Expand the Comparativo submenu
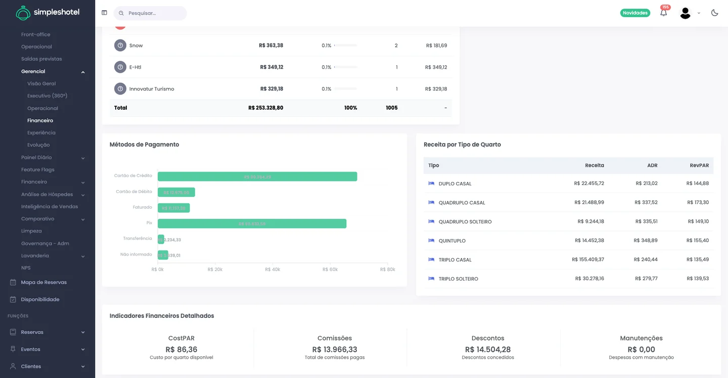 click(x=83, y=219)
